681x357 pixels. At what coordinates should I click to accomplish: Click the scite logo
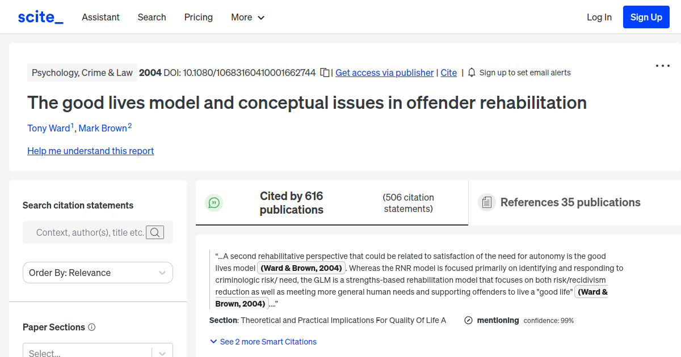[x=40, y=16]
